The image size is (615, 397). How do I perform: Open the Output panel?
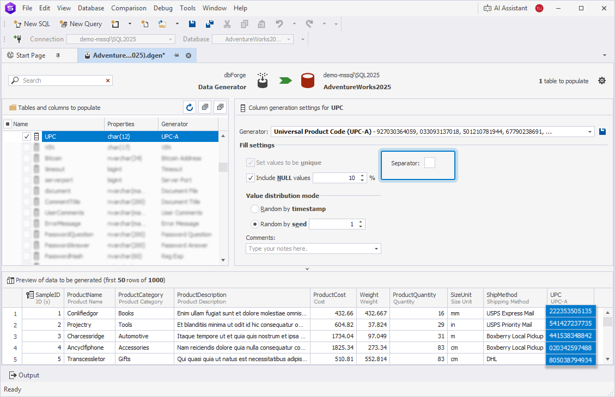coord(25,375)
